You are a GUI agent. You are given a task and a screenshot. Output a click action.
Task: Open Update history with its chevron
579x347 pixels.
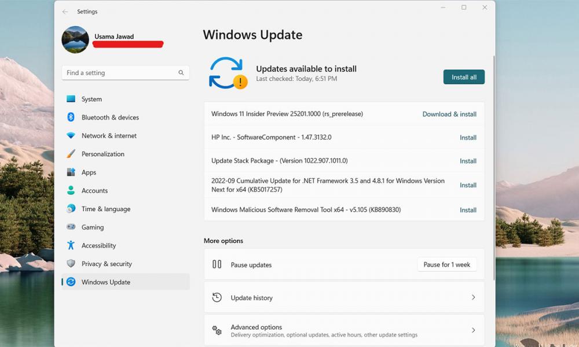pyautogui.click(x=473, y=297)
